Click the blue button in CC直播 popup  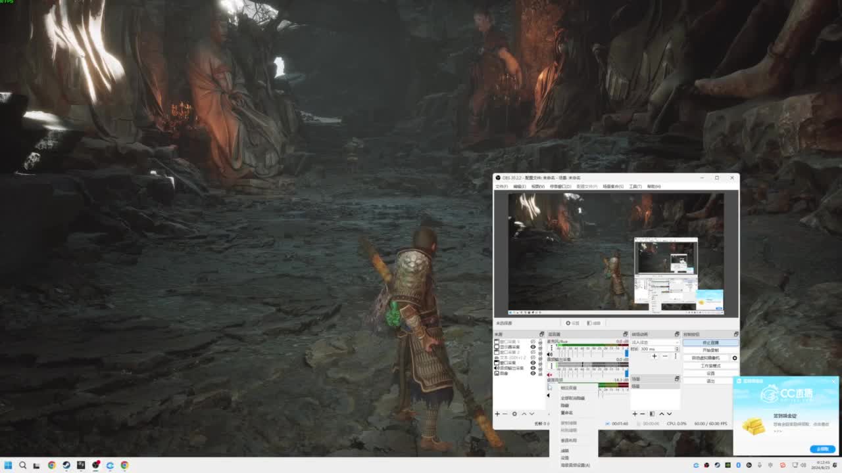[822, 449]
